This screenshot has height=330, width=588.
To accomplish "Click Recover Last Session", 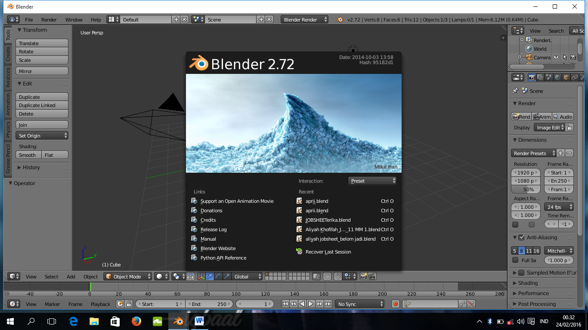I will pyautogui.click(x=328, y=252).
